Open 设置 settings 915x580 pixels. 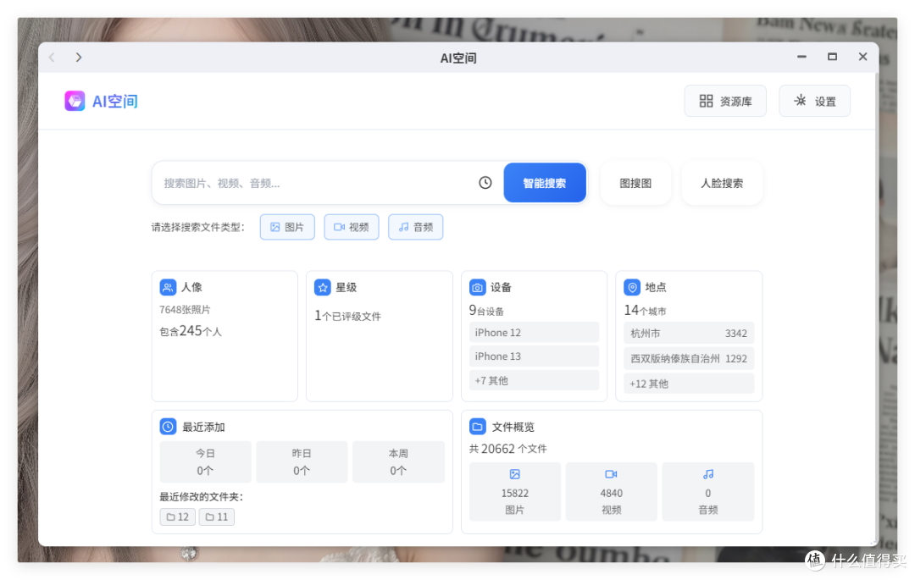pyautogui.click(x=815, y=102)
